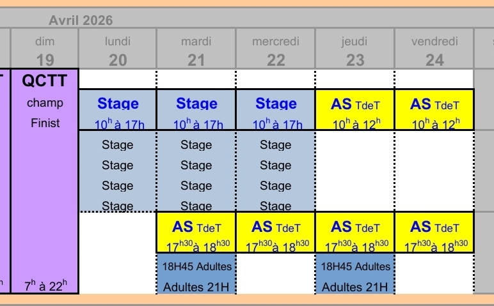Click the 7h à 22h time on Sunday
The width and height of the screenshot is (494, 306).
click(x=45, y=286)
